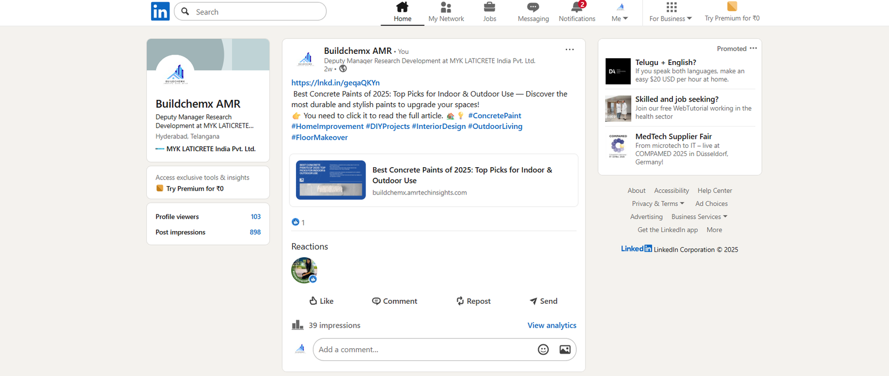Image resolution: width=889 pixels, height=376 pixels.
Task: Open the Accessibility footer link
Action: tap(671, 190)
